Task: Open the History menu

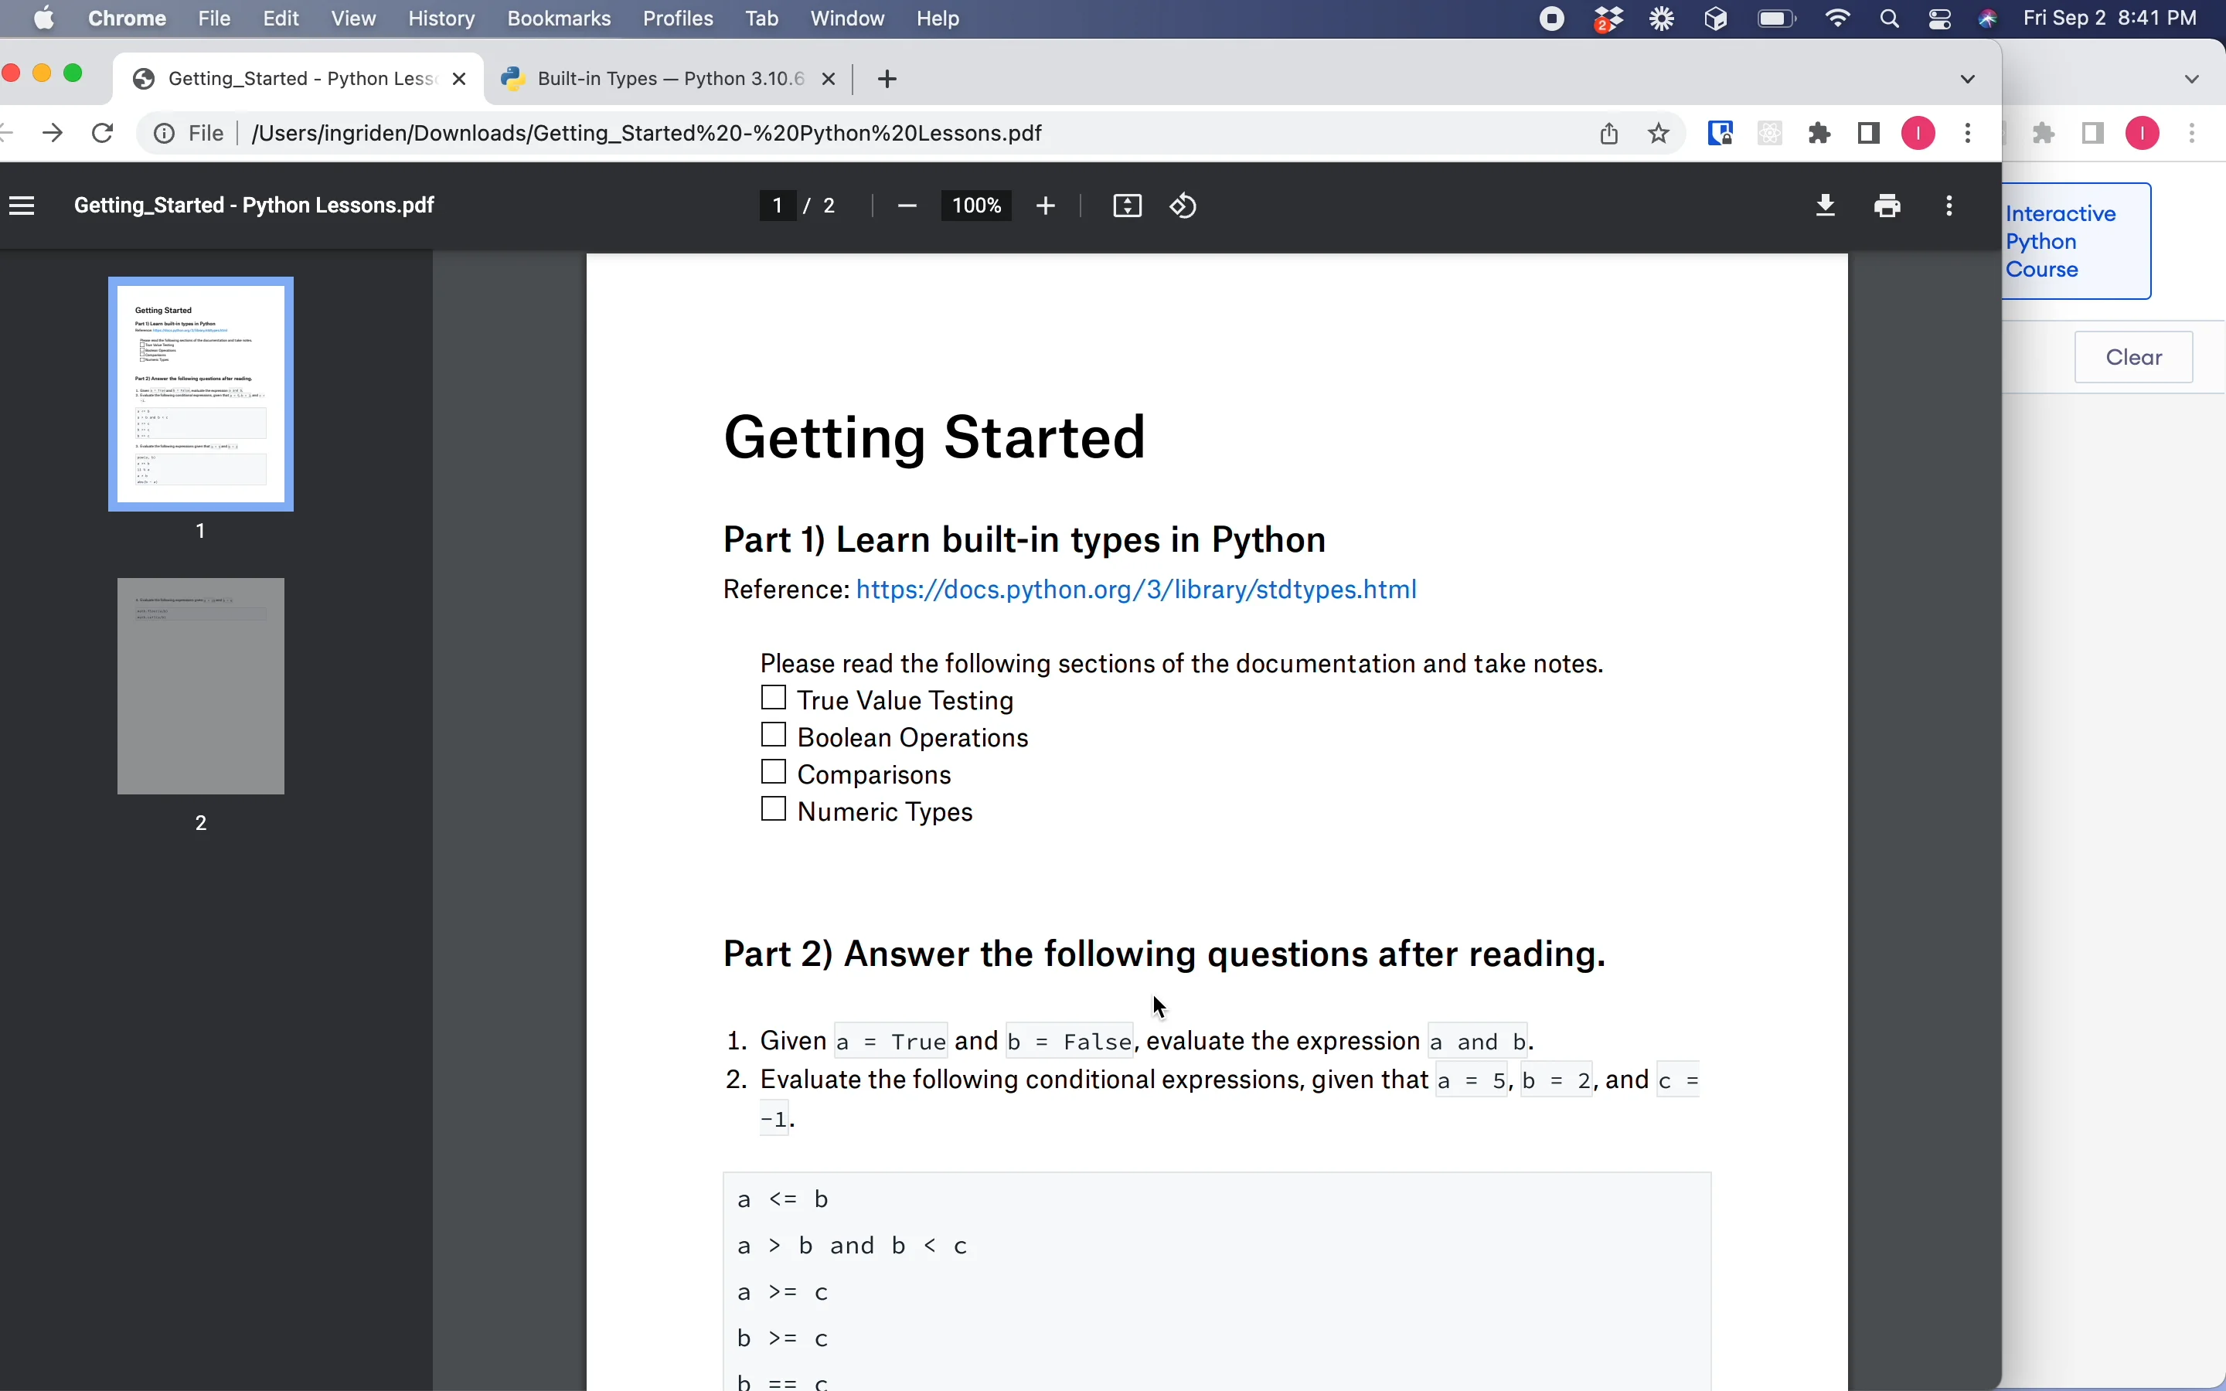Action: [x=441, y=19]
